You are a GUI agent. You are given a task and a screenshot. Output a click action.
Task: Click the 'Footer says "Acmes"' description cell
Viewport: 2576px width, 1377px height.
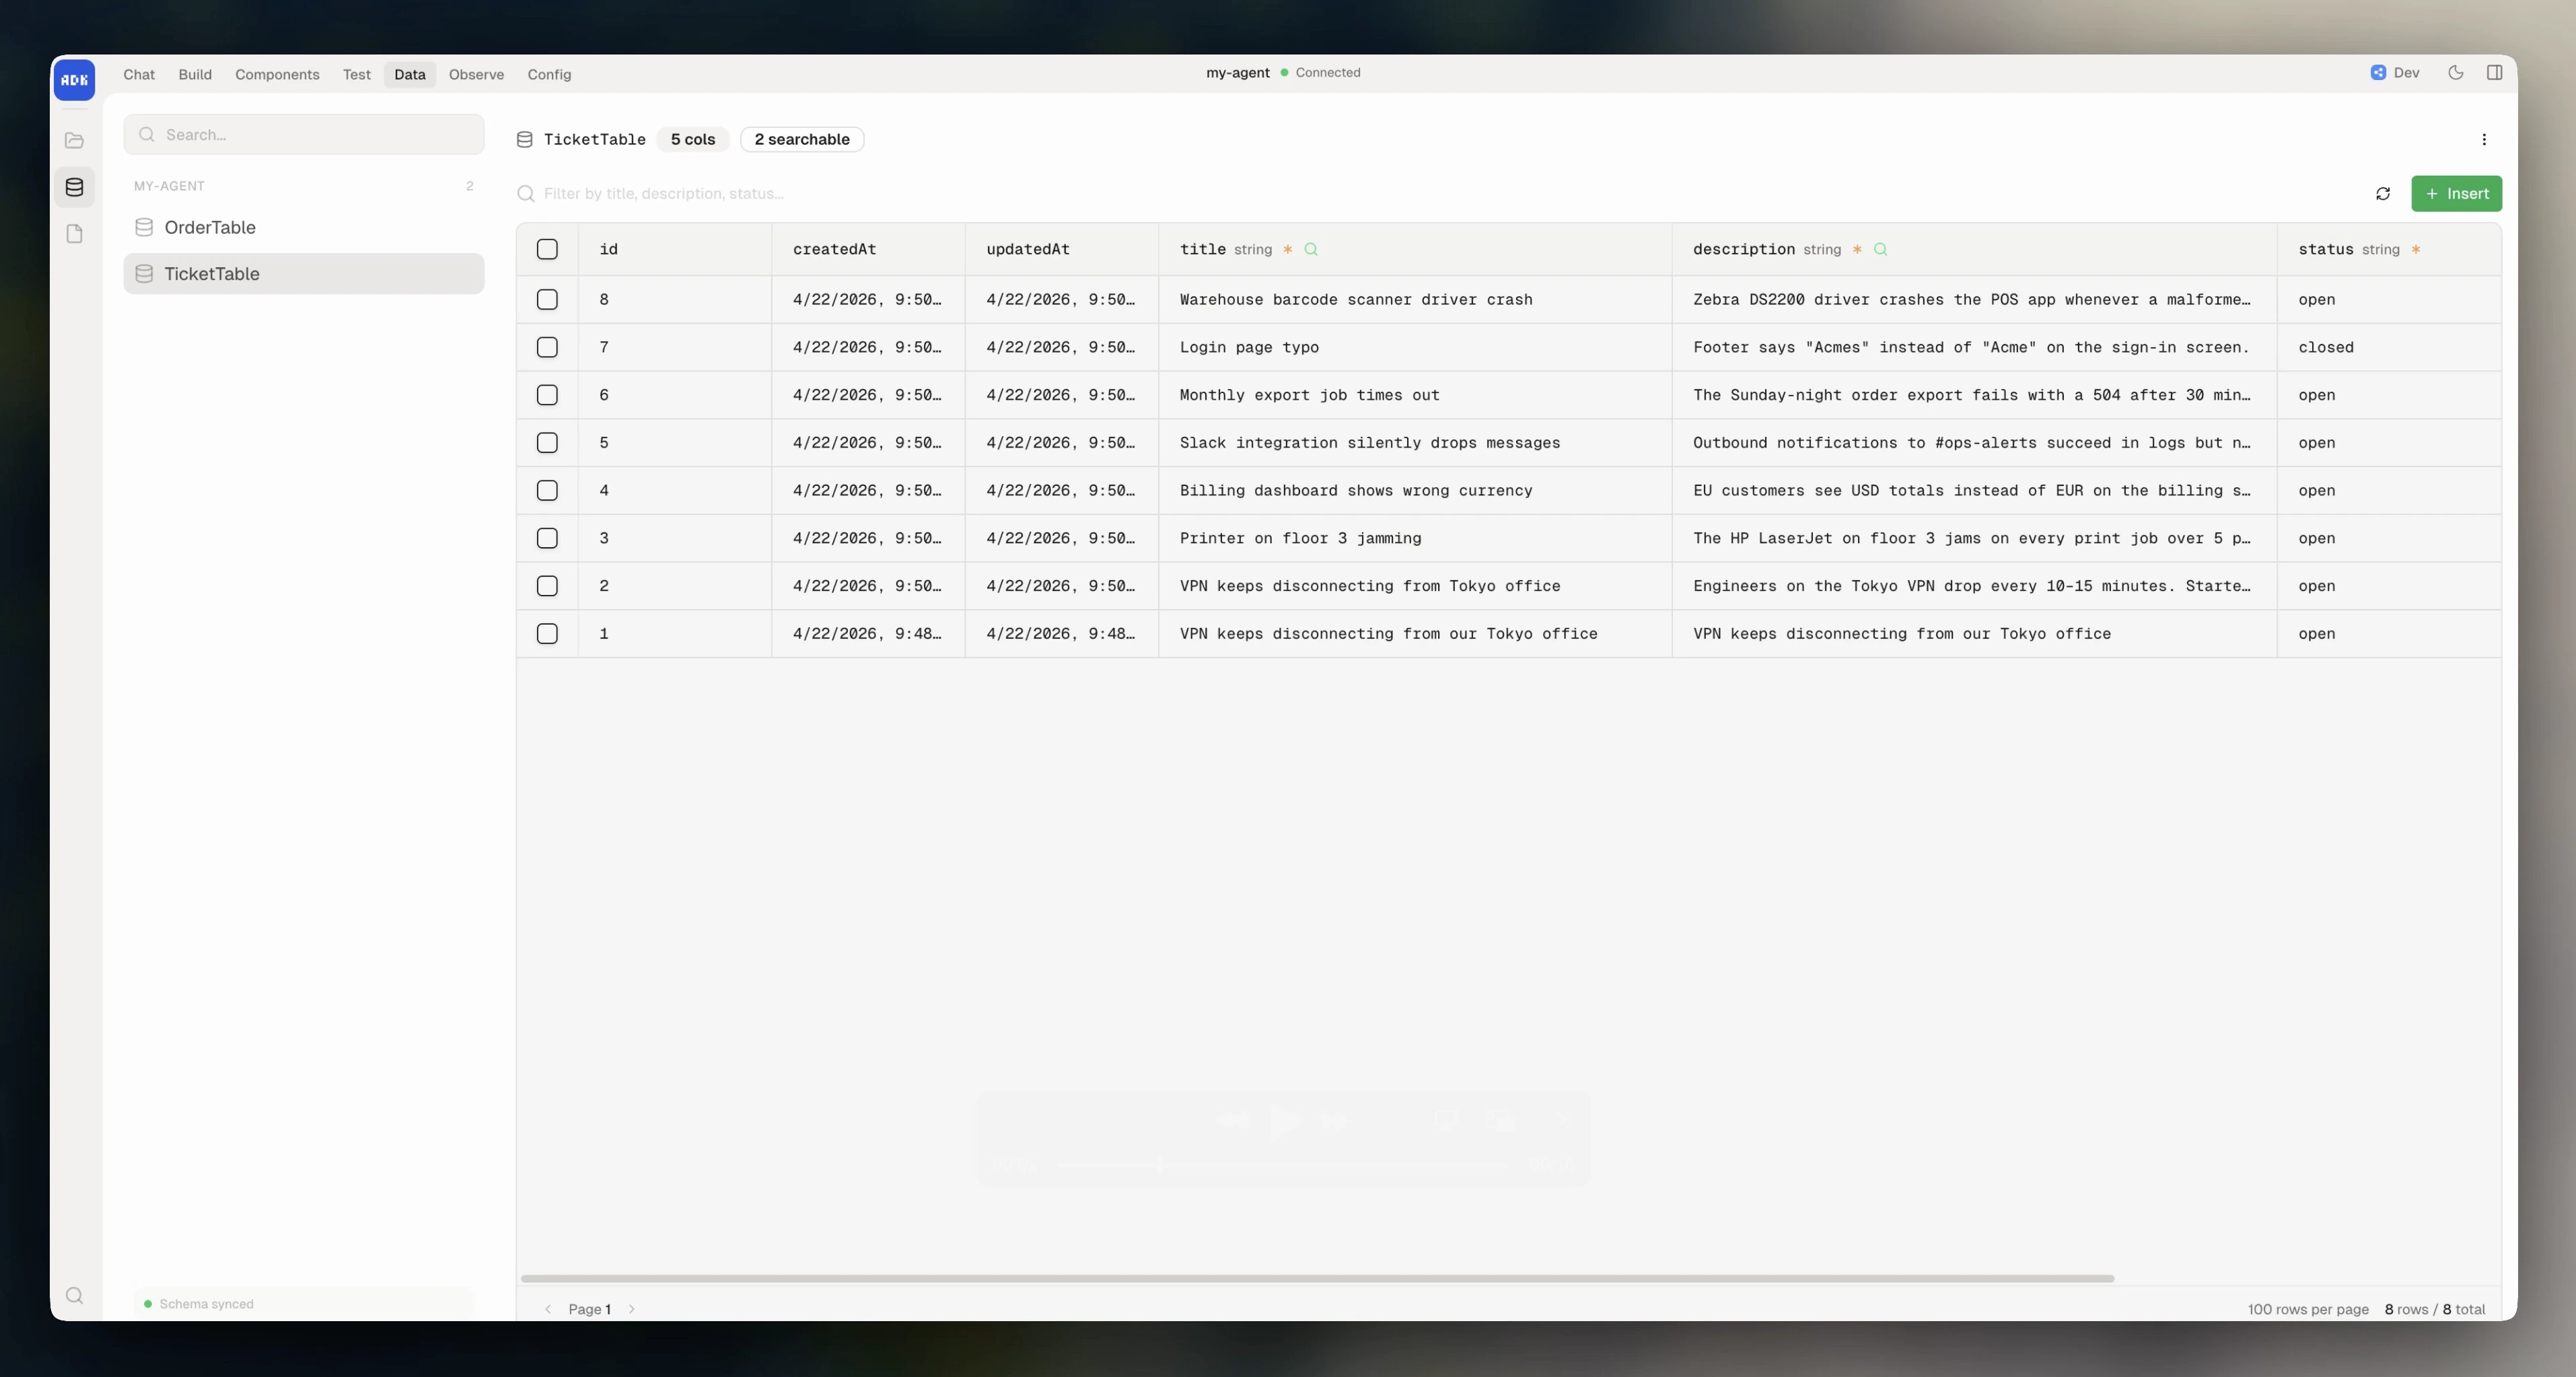pyautogui.click(x=1974, y=347)
